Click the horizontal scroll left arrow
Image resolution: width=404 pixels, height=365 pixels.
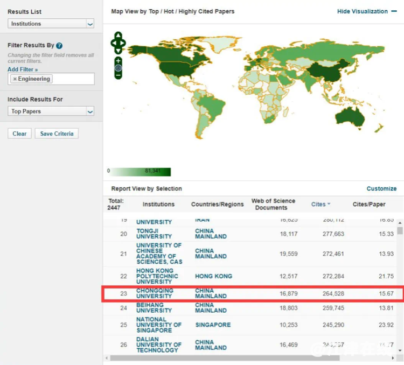[107, 358]
